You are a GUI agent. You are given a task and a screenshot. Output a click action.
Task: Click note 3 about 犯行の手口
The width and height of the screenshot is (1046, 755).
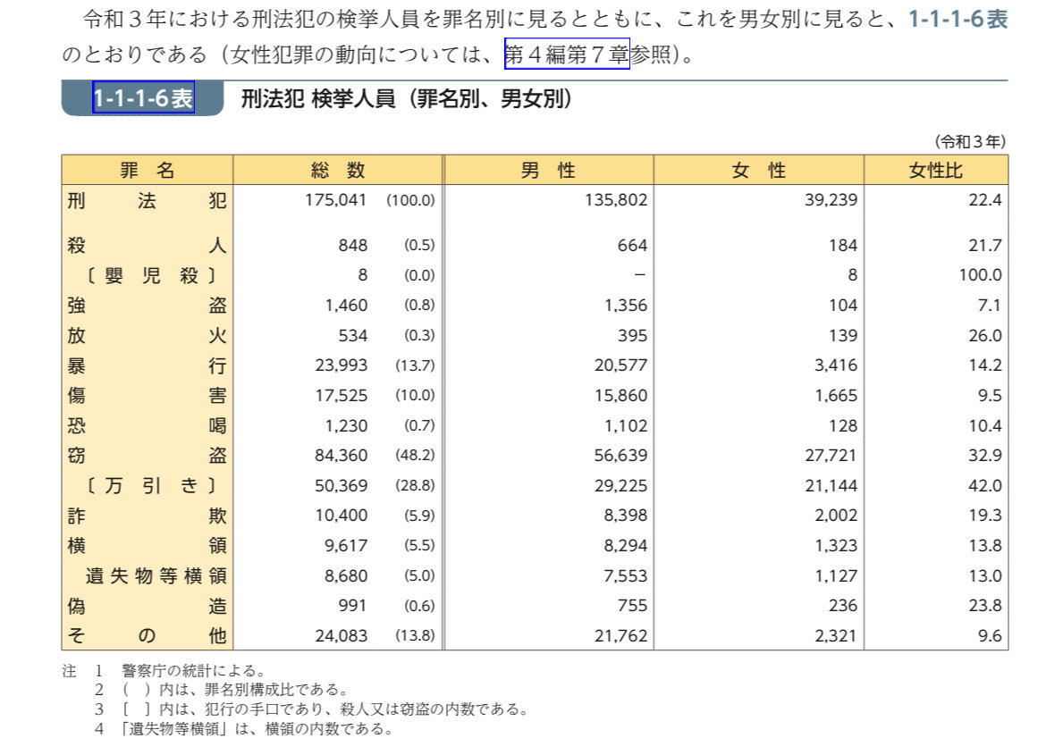(325, 709)
